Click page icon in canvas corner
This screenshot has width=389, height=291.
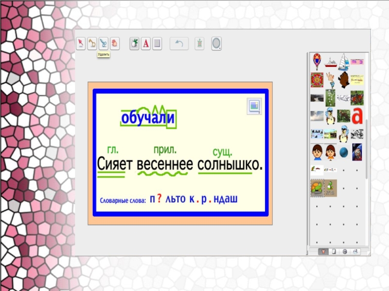coord(254,106)
